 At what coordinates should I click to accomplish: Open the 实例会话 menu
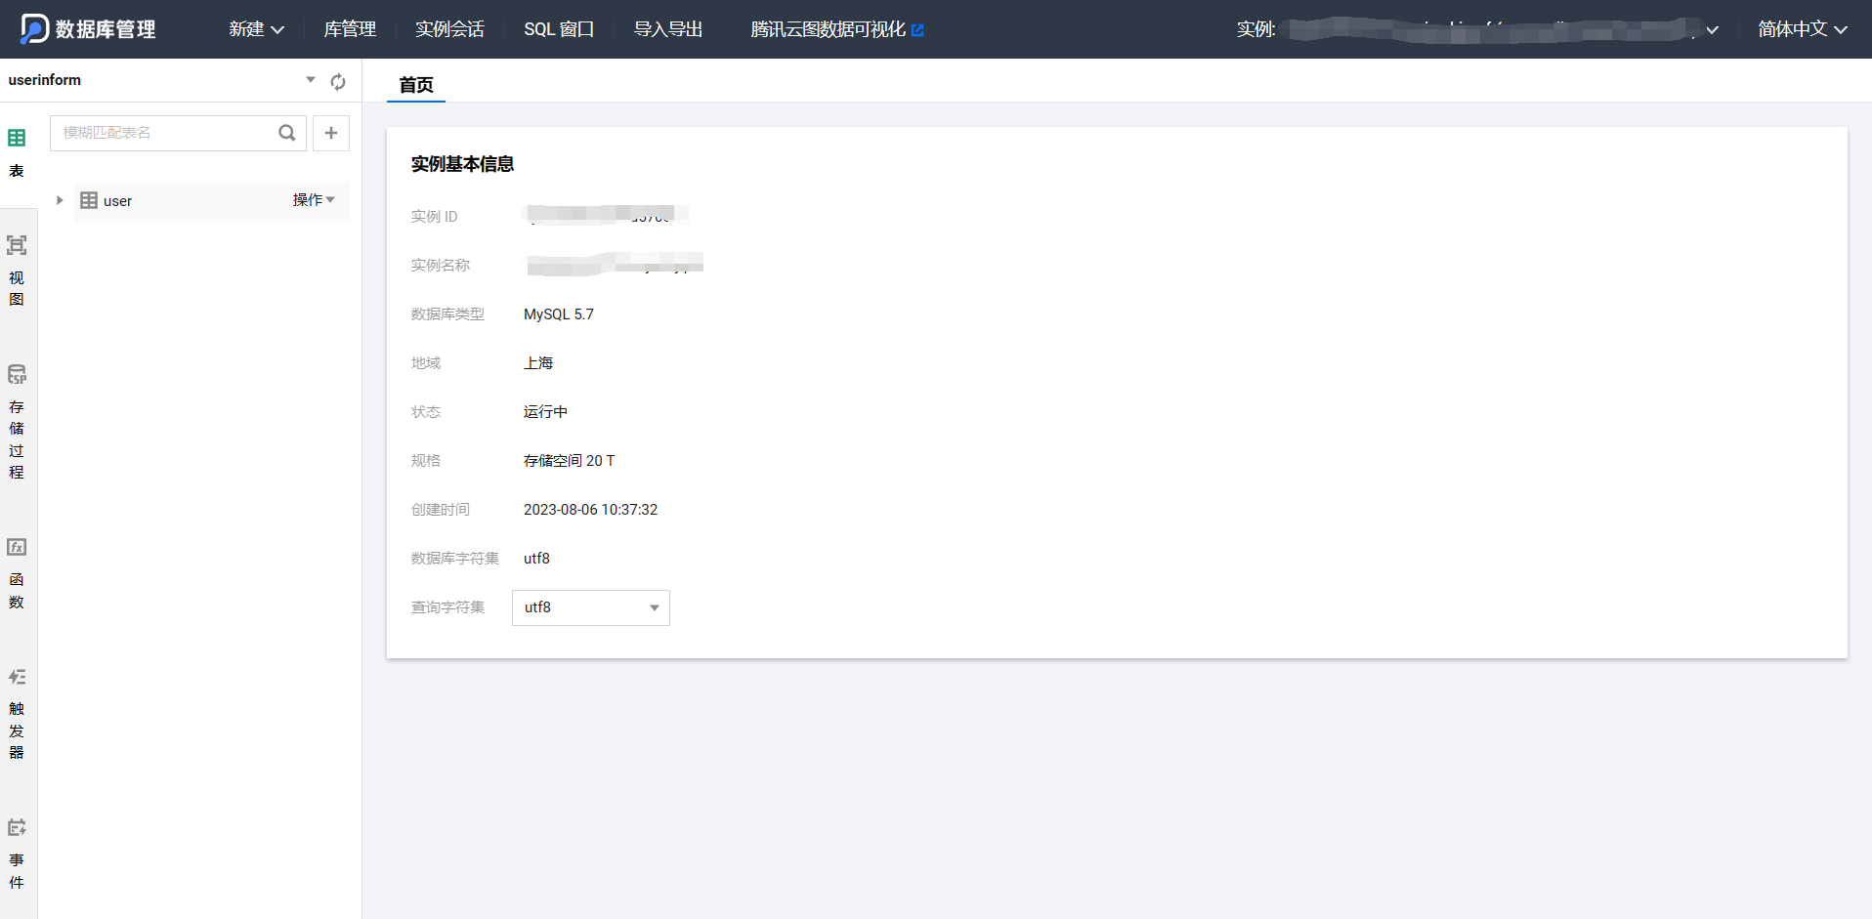click(449, 29)
